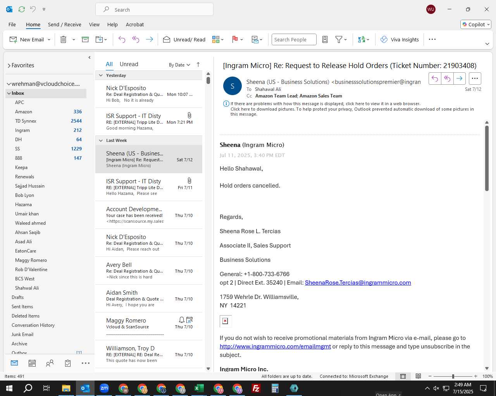Open Viva Insights
496x396 pixels.
400,39
